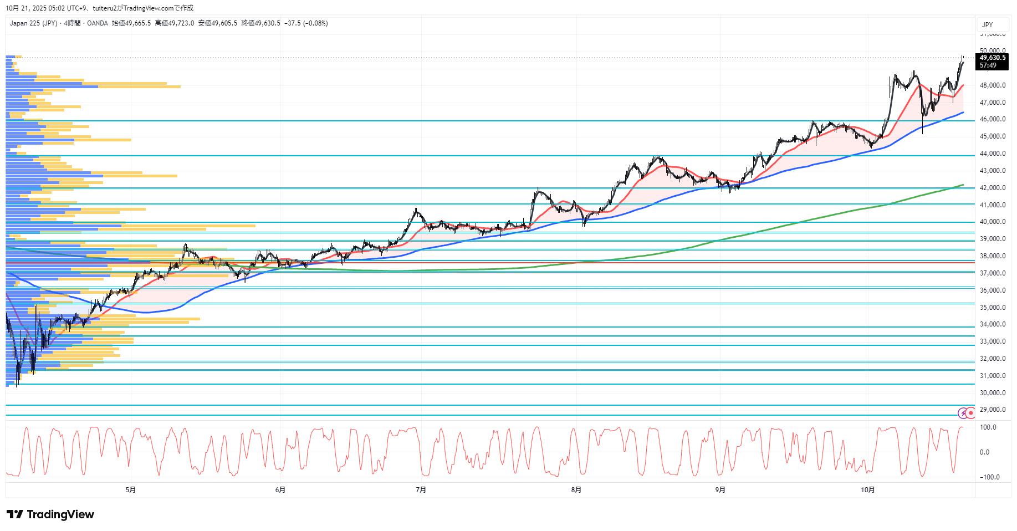This screenshot has width=1017, height=531.
Task: Click the purple lightning bolt icon
Action: point(963,413)
